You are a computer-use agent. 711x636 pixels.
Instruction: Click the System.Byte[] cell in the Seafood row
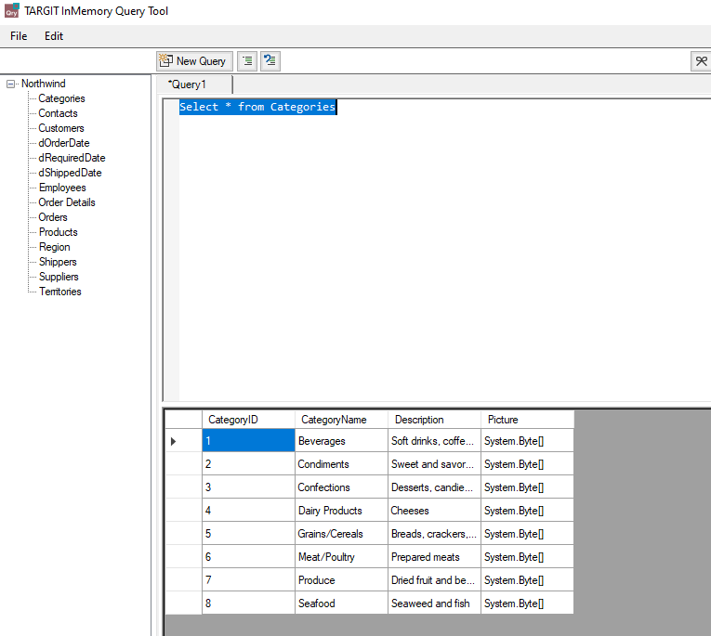click(527, 604)
